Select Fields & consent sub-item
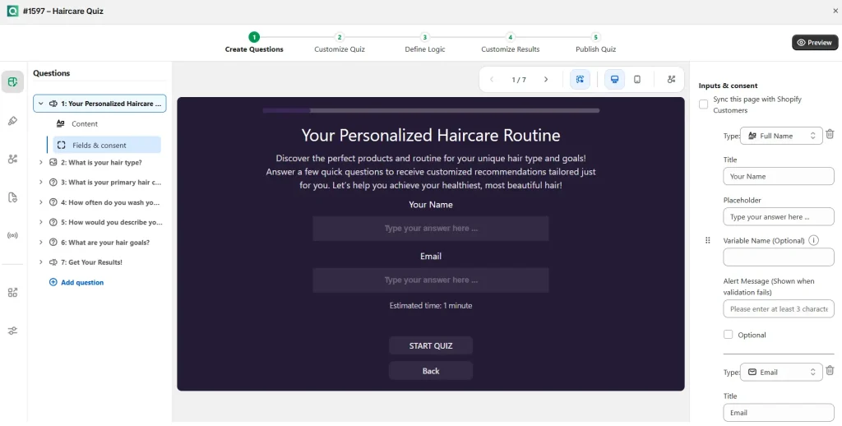This screenshot has width=842, height=426. point(107,145)
